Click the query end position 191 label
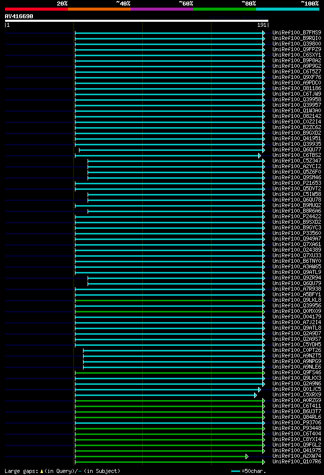Image resolution: width=324 pixels, height=475 pixels. [262, 25]
